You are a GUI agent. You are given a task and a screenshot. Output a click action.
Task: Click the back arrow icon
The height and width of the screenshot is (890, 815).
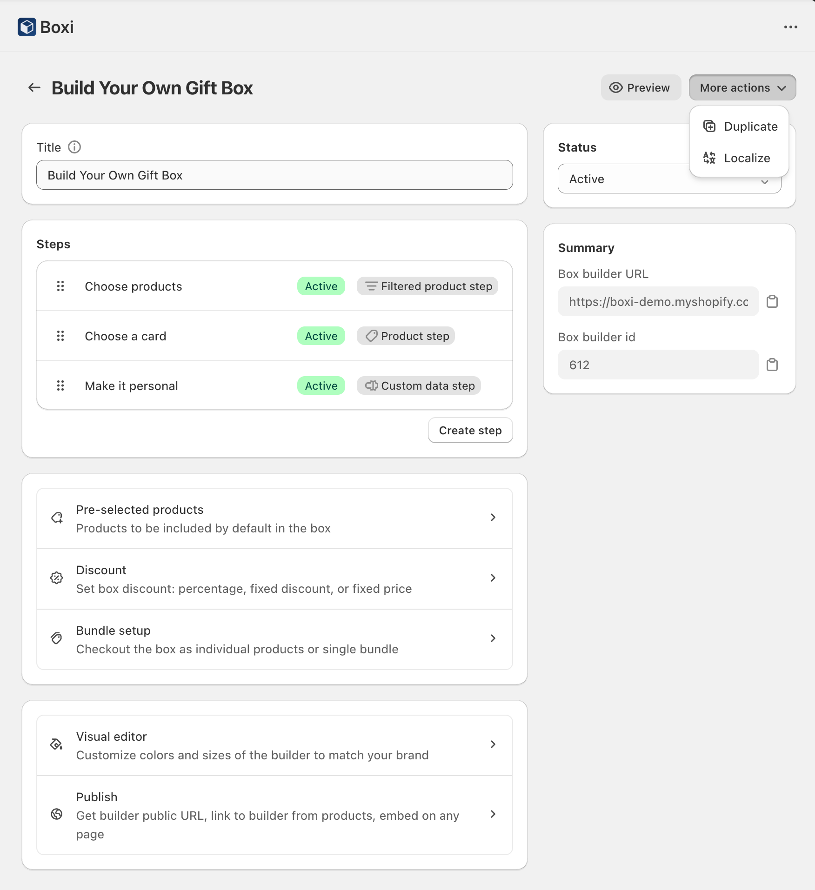pos(34,87)
